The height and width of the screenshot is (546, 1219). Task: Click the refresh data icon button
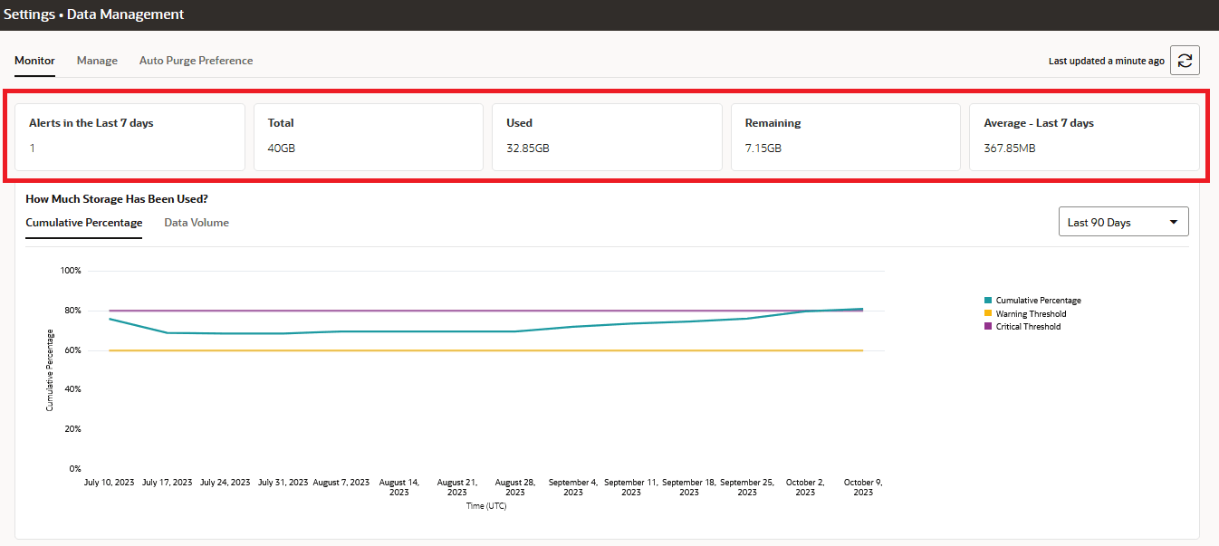pos(1185,61)
